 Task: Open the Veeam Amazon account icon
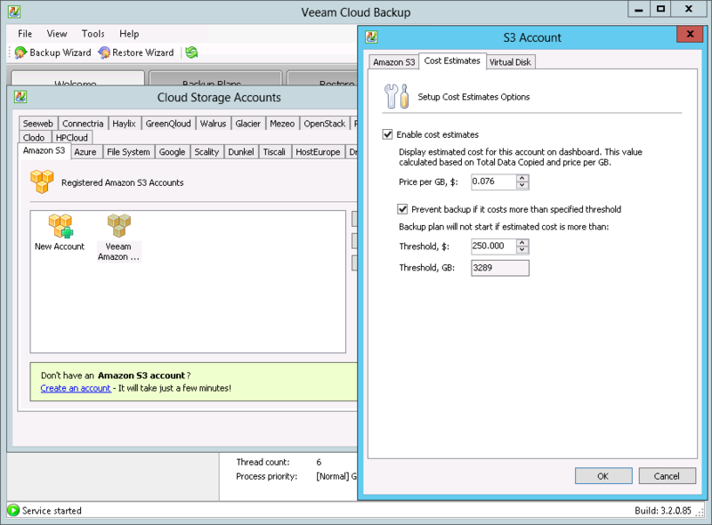click(x=117, y=225)
